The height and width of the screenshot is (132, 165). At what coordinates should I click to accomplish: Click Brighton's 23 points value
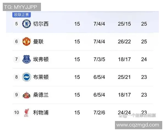(x=144, y=77)
